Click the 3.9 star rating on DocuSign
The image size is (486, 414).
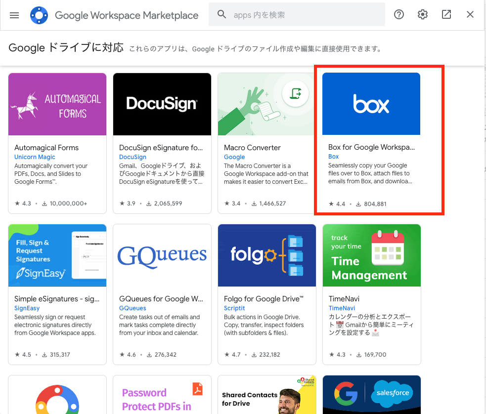tap(128, 204)
